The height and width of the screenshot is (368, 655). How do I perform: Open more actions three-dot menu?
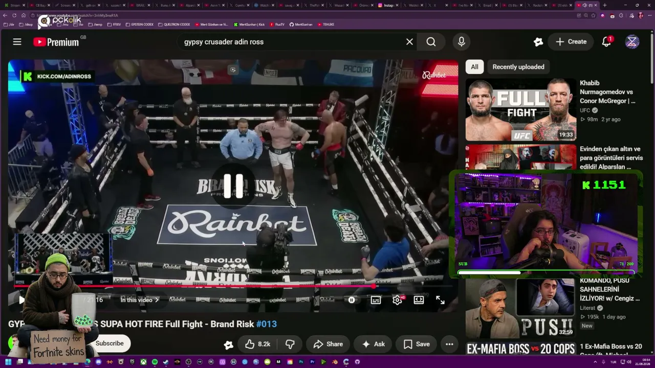(x=449, y=344)
